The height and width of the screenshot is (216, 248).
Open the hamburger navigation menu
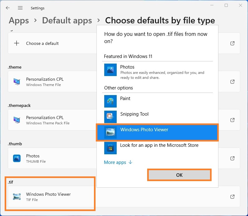point(20,8)
